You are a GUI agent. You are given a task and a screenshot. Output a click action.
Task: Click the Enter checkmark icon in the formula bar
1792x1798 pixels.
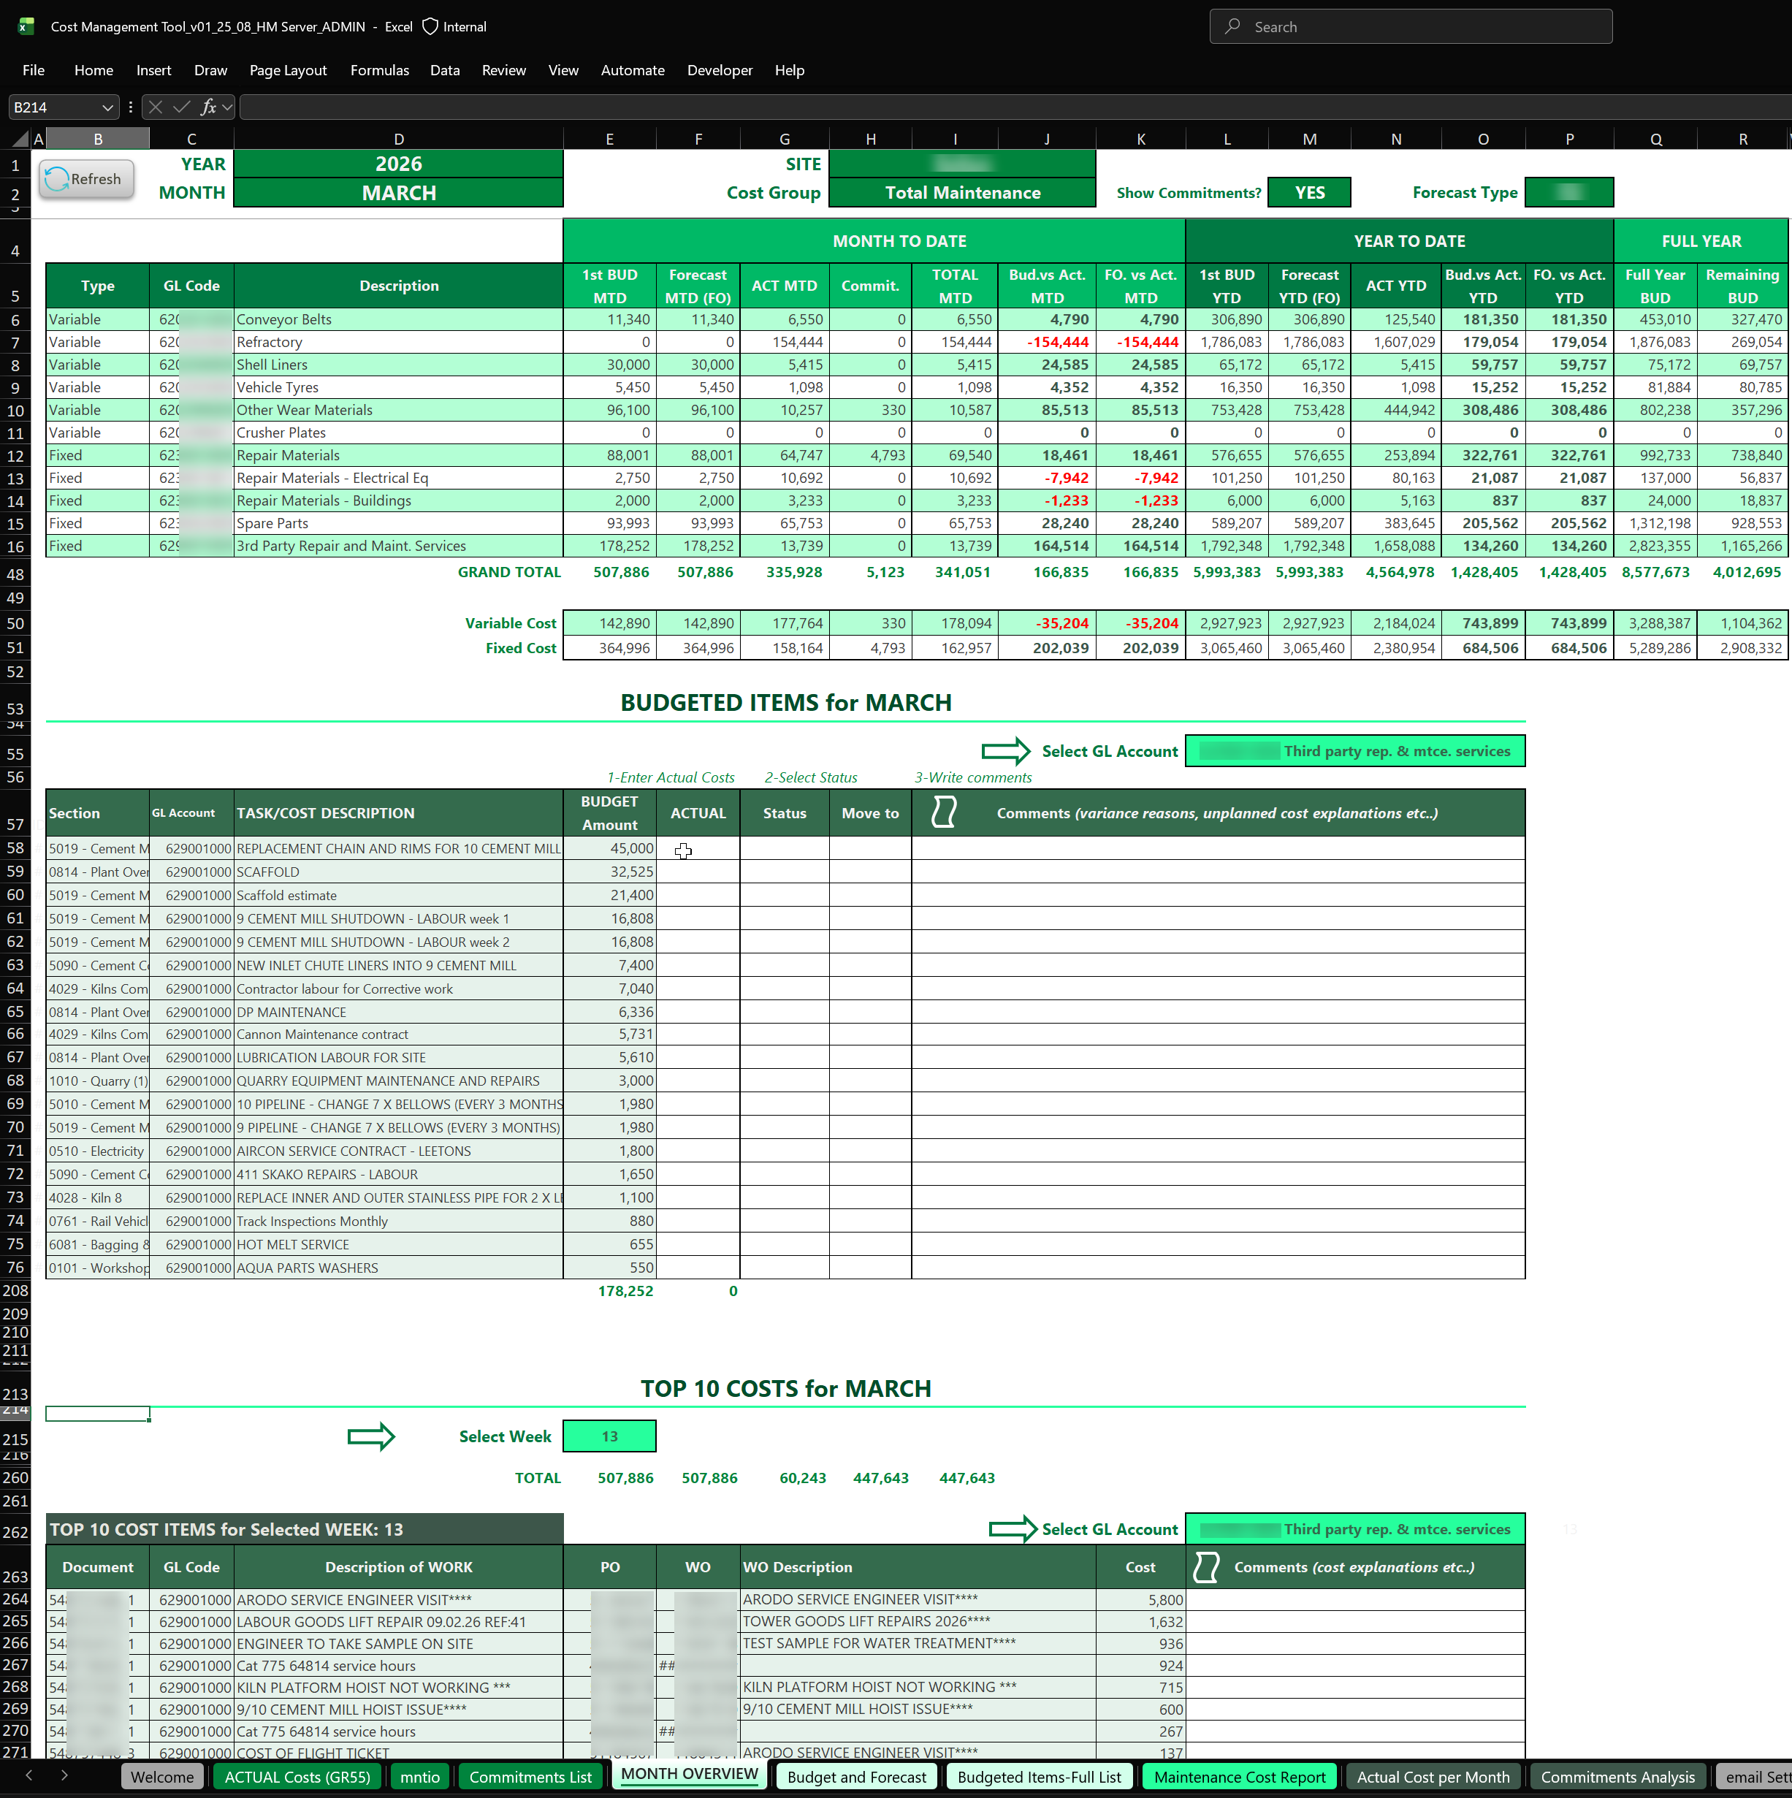coord(183,107)
